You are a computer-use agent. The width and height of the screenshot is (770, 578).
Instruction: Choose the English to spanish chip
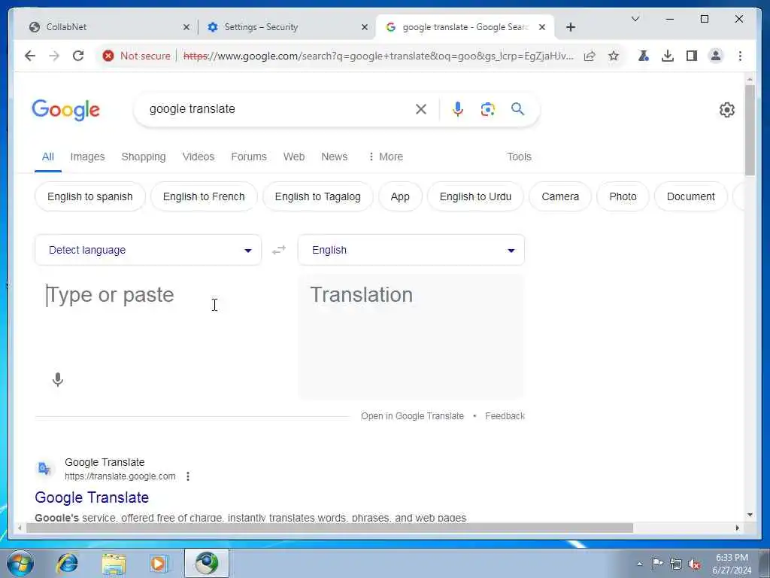(90, 196)
